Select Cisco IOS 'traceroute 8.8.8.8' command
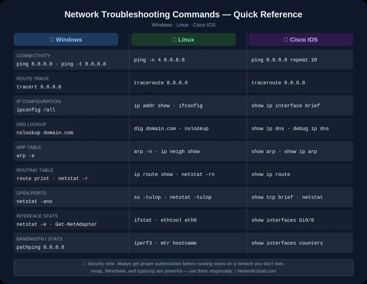 [x=278, y=83]
